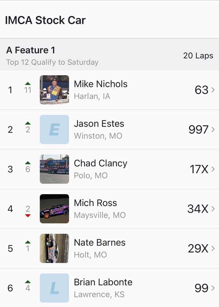The image size is (219, 307).
Task: Tap Brian Labonte placeholder L avatar
Action: coord(54,288)
